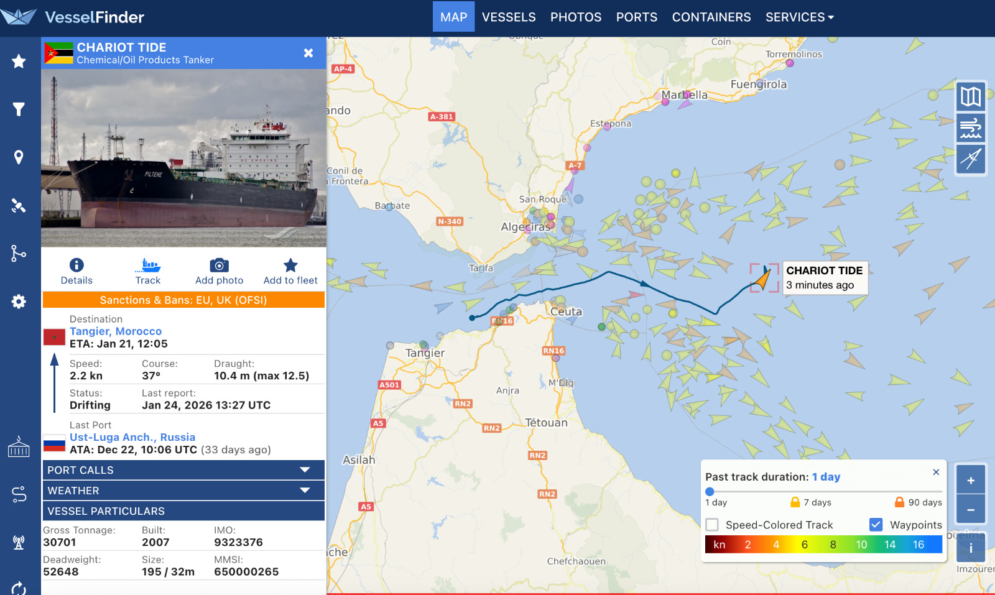
Task: Open the settings gear in sidebar
Action: pos(19,302)
